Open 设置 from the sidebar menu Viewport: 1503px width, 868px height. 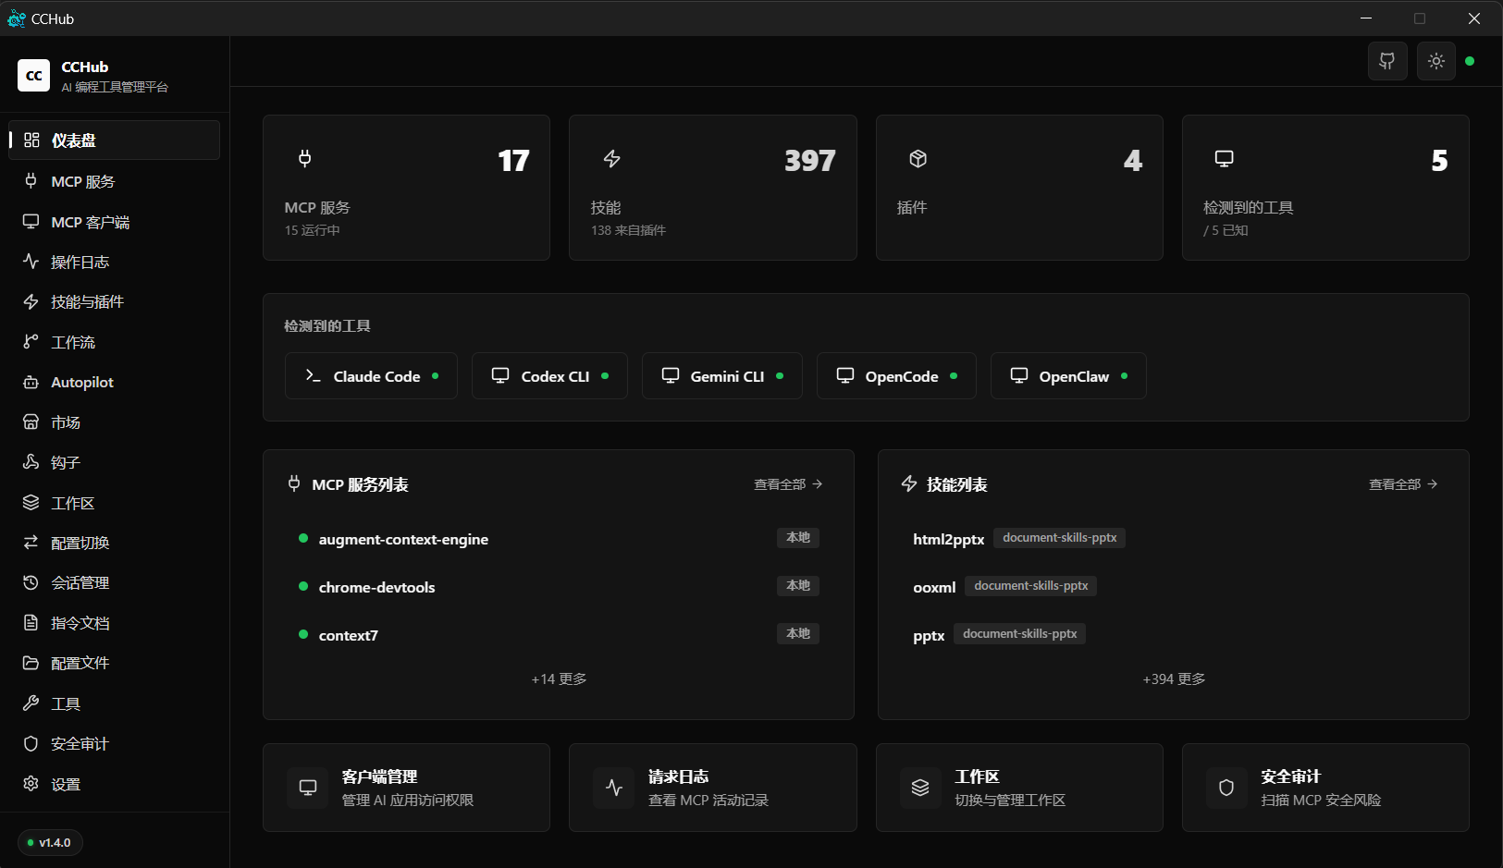(66, 783)
